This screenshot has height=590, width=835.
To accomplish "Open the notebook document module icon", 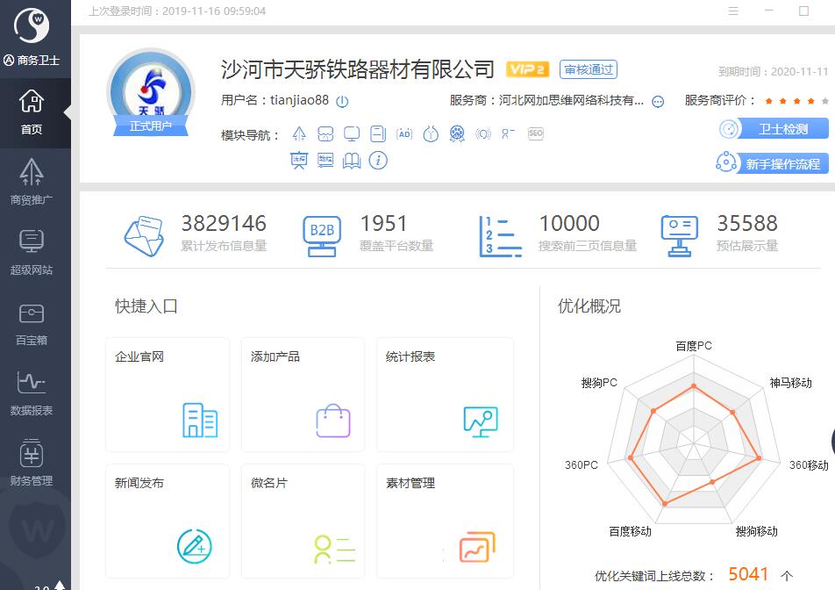I will click(377, 133).
